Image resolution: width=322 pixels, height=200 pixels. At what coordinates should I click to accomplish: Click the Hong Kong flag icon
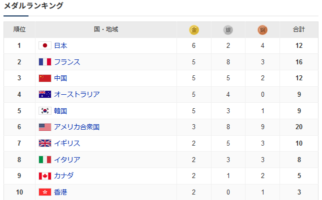click(45, 192)
